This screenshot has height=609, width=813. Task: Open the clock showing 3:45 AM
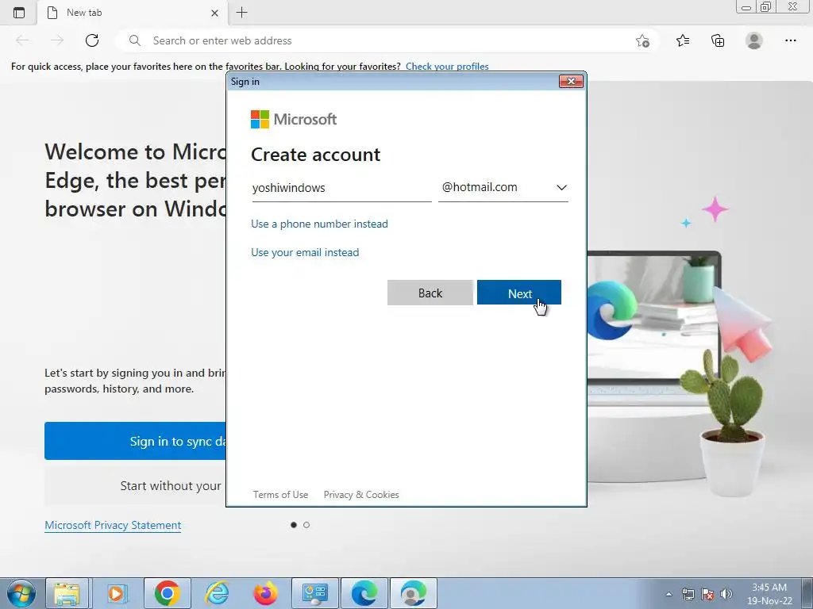769,594
